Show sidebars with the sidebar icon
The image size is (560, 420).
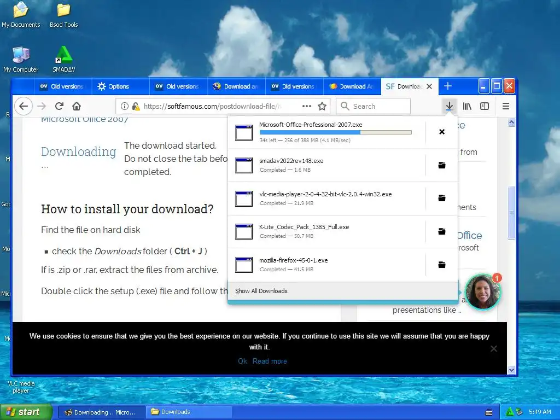[485, 106]
